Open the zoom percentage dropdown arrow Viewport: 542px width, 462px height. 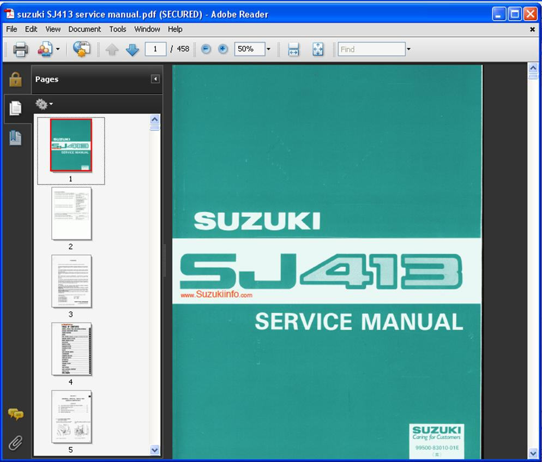[269, 49]
